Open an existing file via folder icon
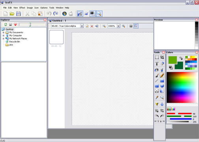This screenshot has width=199, height=142. 12,14
